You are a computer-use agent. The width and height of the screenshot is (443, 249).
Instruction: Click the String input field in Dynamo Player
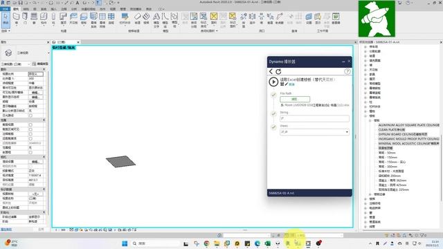[314, 118]
